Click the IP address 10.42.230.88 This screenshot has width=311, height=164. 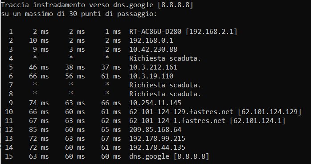[x=153, y=49]
